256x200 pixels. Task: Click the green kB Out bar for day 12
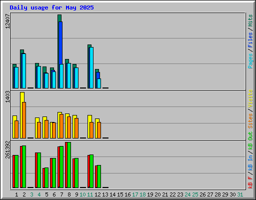[99, 176]
